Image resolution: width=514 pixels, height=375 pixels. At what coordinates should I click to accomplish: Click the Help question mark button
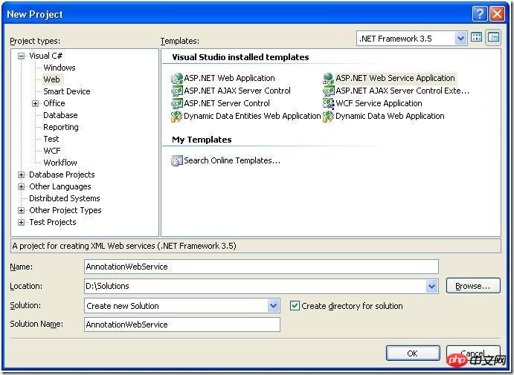pyautogui.click(x=480, y=14)
